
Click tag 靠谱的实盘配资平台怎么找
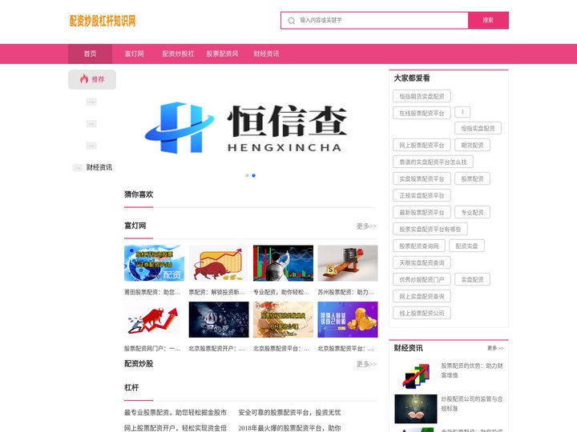[x=433, y=162]
